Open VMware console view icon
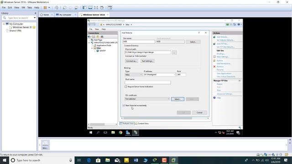The width and height of the screenshot is (292, 164). tap(110, 8)
